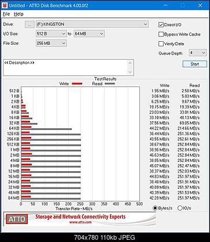Click the Description scrollbar up arrow
Screen dimensions: 210x242
click(x=130, y=63)
